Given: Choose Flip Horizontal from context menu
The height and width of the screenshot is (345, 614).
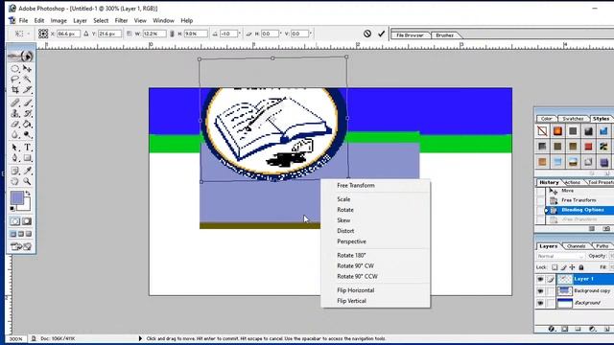Looking at the screenshot, I should 356,290.
